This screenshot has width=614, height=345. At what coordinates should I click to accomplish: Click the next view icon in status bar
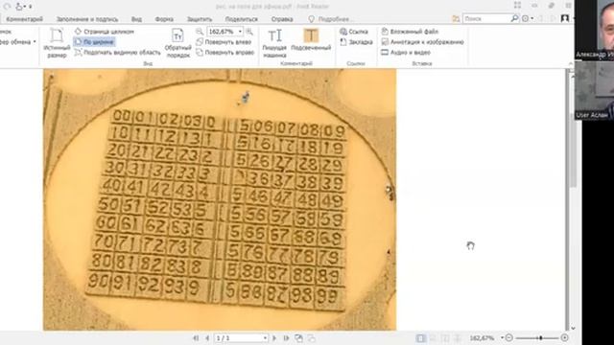(x=311, y=338)
